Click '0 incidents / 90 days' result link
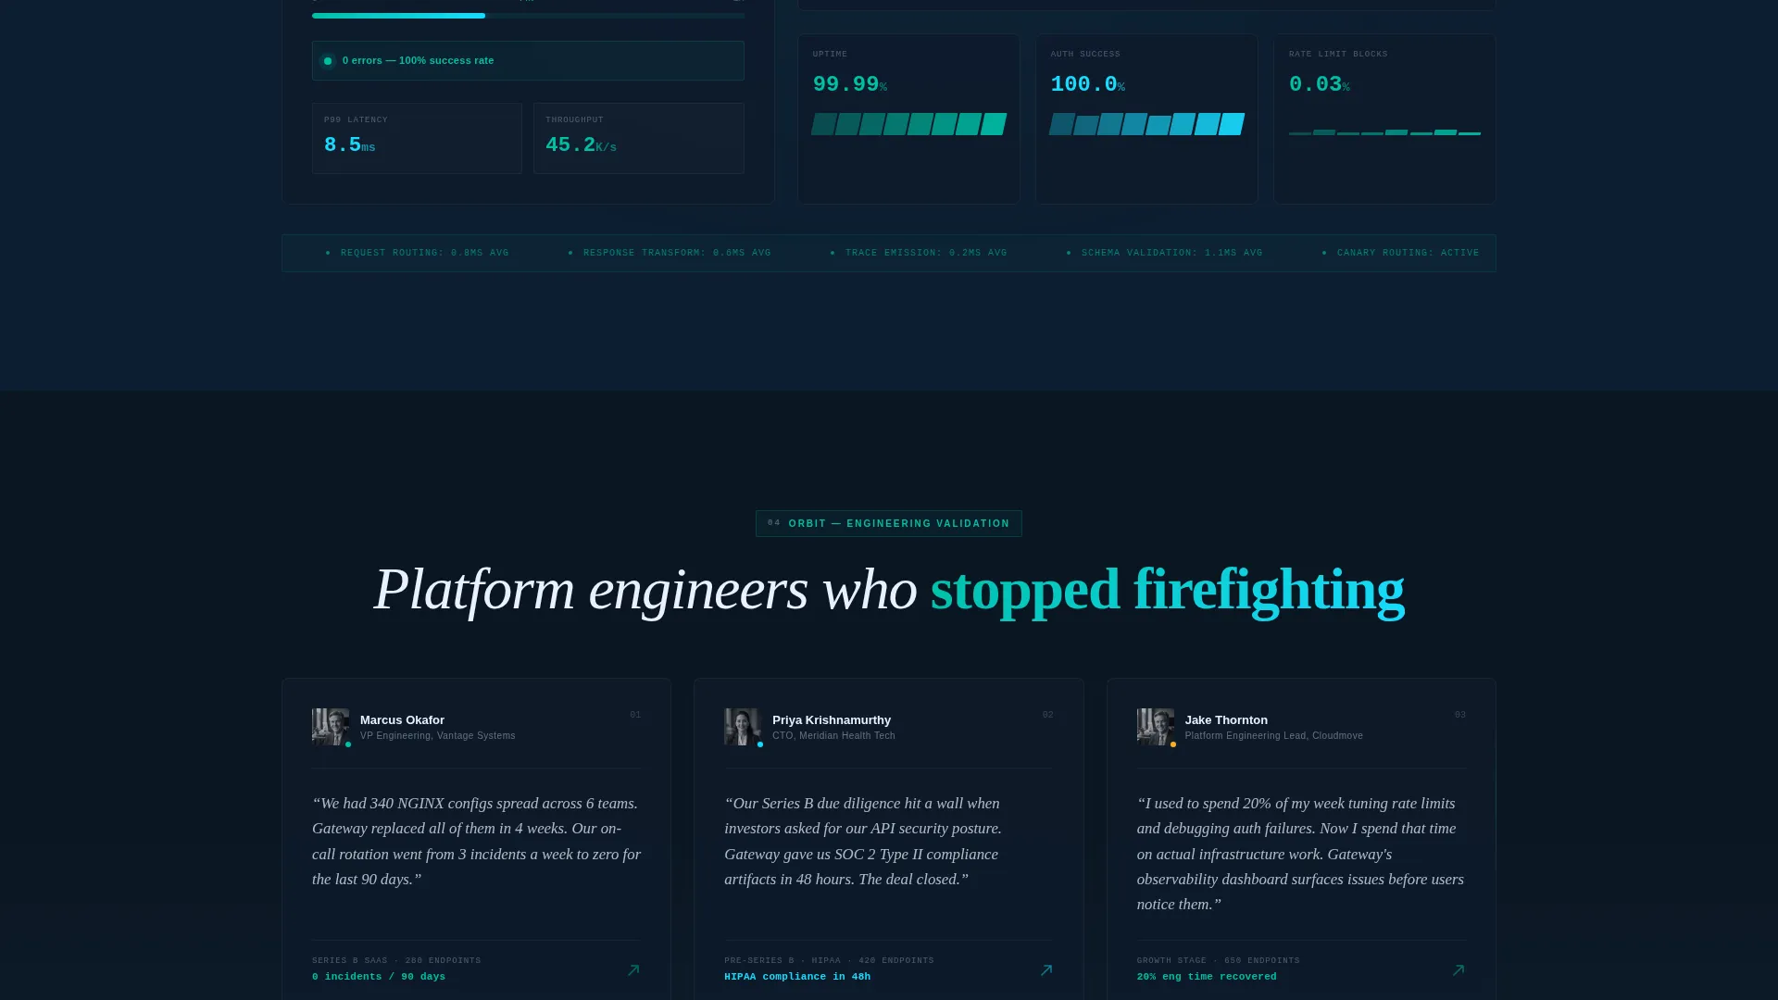This screenshot has width=1778, height=1000. click(379, 977)
